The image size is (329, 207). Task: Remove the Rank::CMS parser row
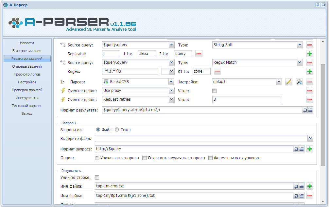[309, 82]
